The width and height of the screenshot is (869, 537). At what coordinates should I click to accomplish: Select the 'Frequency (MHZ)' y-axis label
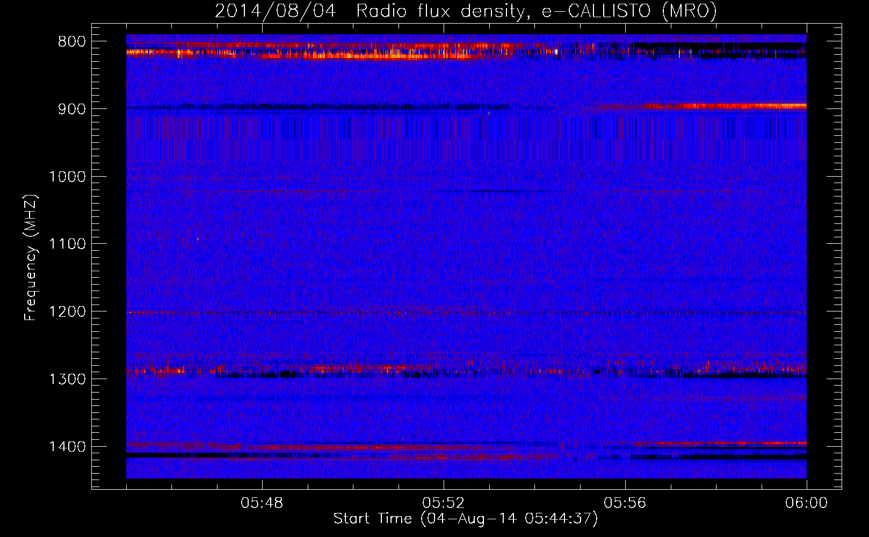click(31, 258)
